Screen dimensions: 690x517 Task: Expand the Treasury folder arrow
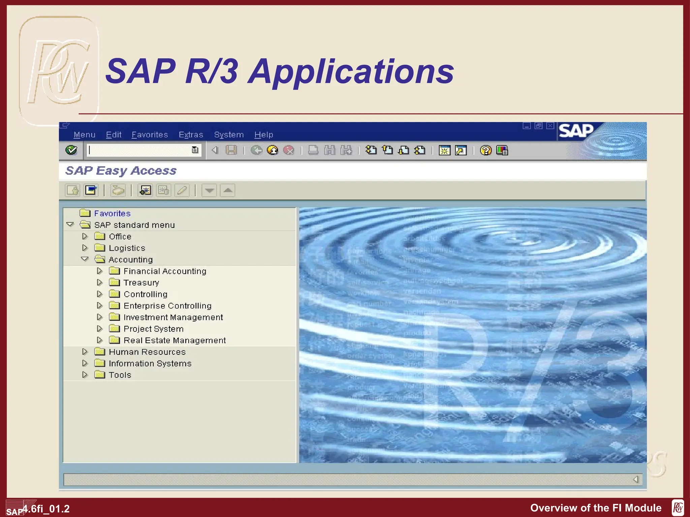point(99,282)
